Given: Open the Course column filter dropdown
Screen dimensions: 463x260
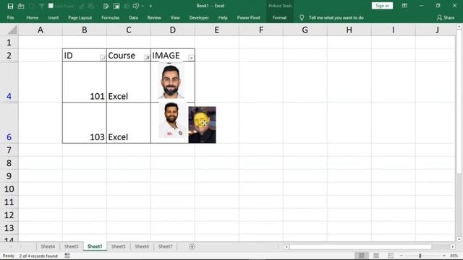Looking at the screenshot, I should tap(147, 58).
